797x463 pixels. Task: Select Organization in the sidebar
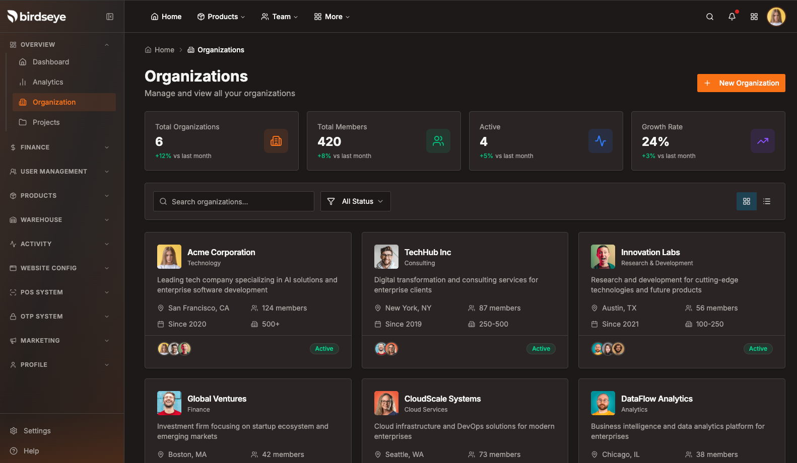tap(64, 102)
